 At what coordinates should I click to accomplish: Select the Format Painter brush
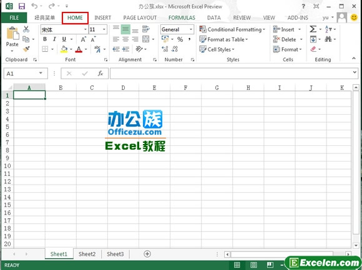point(26,49)
